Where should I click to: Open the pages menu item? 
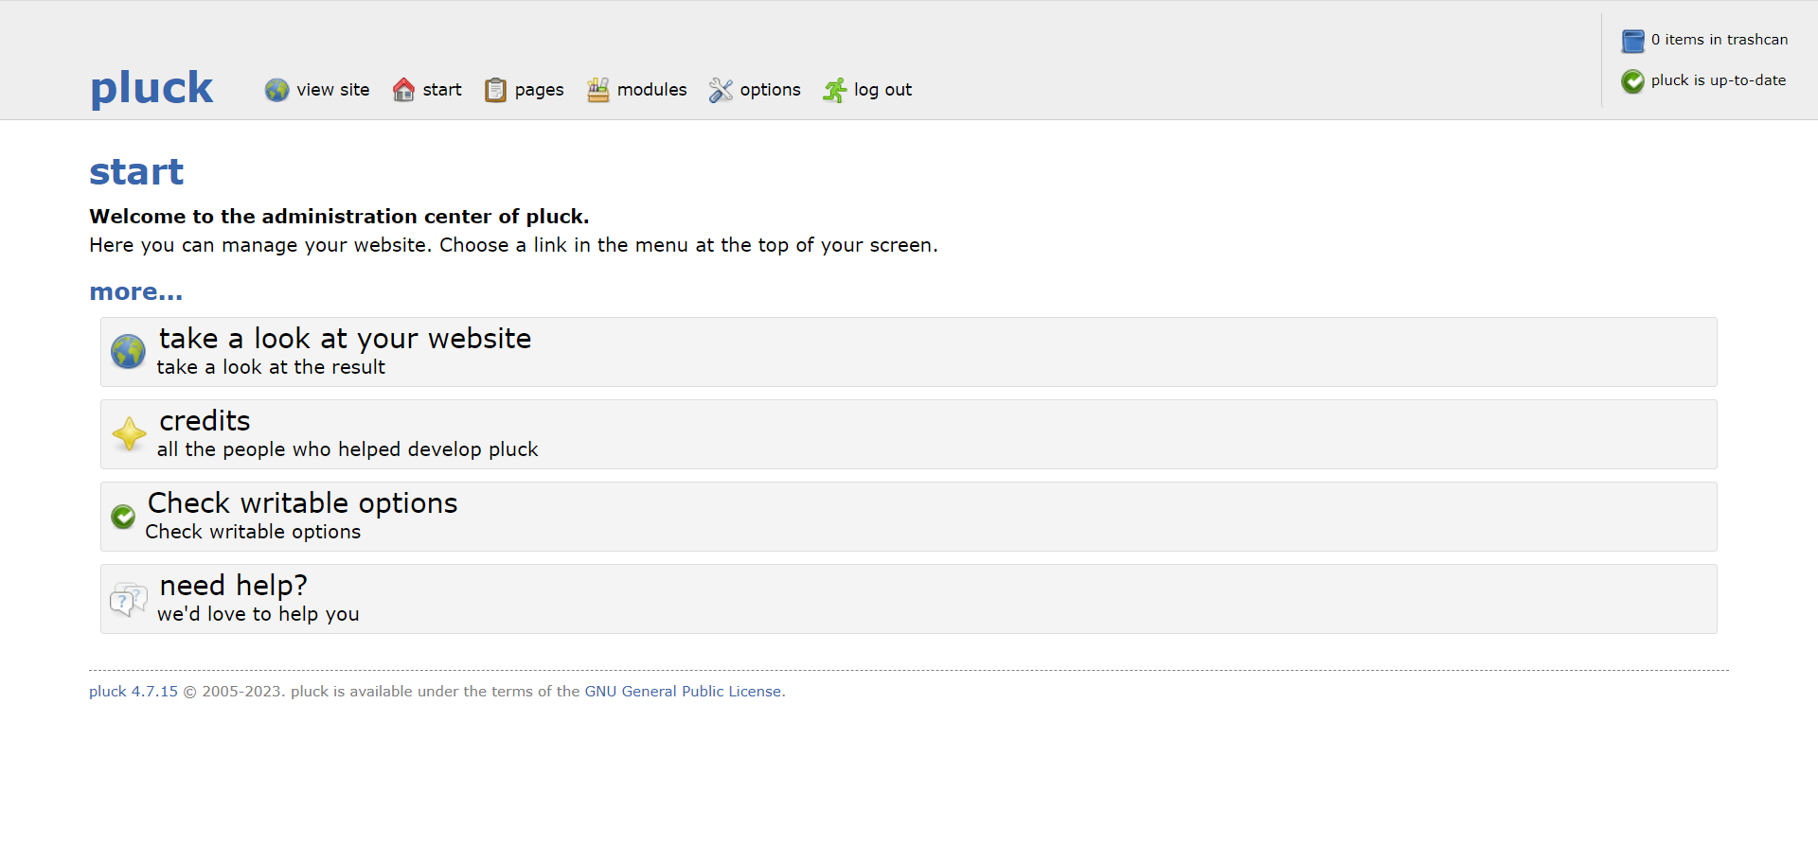click(x=539, y=90)
